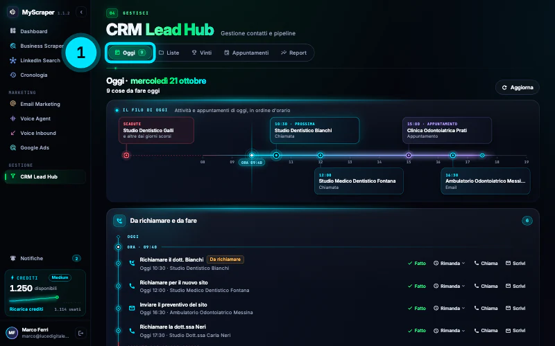
Task: Open Rimanda dropdown for Richiamare il dott. Bianchi
Action: click(449, 264)
